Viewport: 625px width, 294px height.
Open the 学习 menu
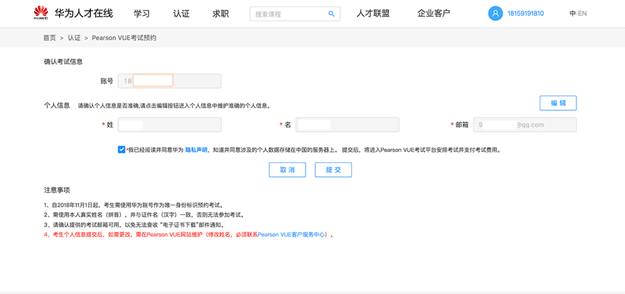pyautogui.click(x=142, y=13)
